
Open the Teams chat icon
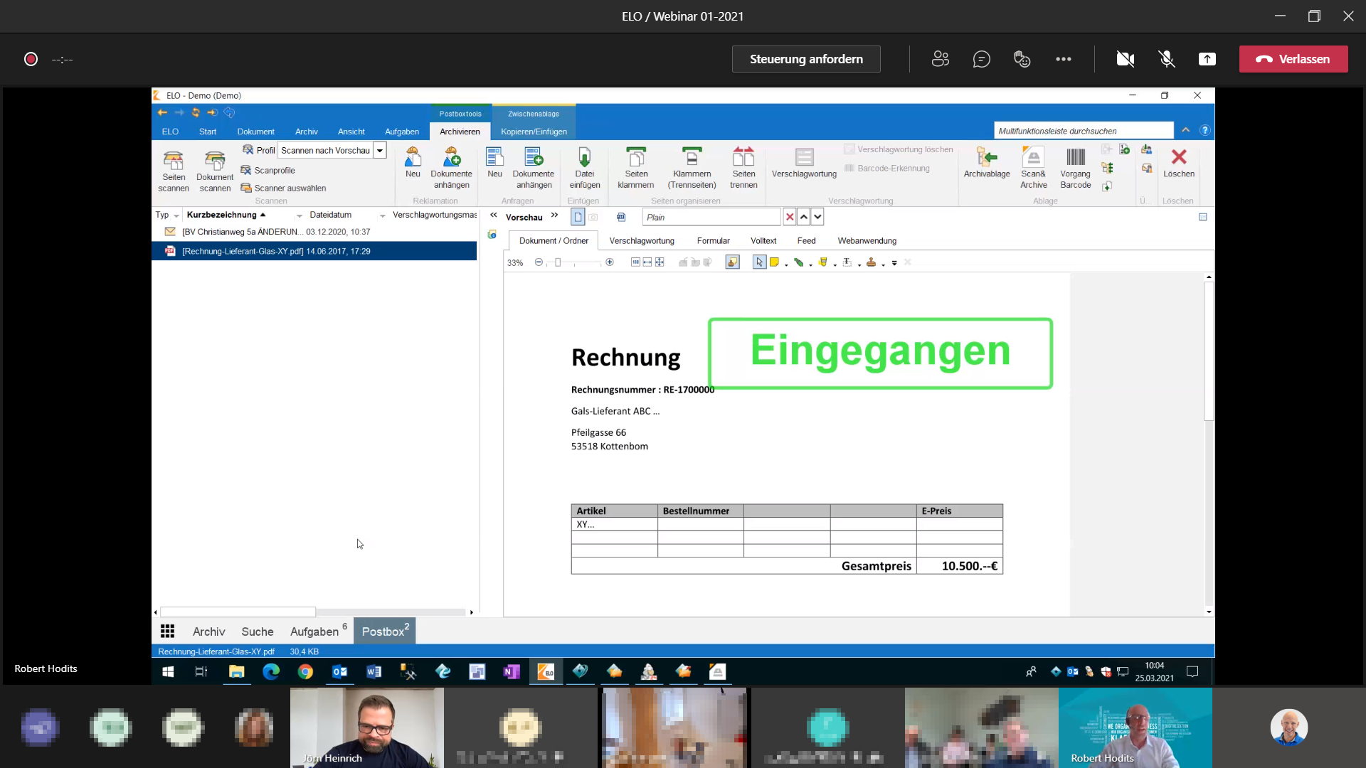point(981,59)
